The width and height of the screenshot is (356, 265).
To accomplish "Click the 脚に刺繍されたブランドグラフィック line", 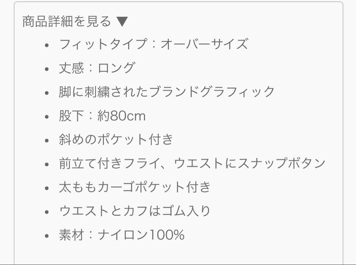I will pyautogui.click(x=166, y=92).
